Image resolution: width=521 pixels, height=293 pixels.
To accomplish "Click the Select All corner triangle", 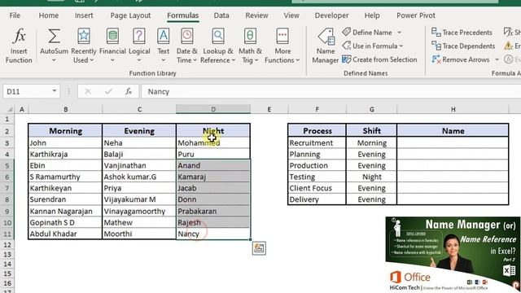I will pyautogui.click(x=10, y=109).
